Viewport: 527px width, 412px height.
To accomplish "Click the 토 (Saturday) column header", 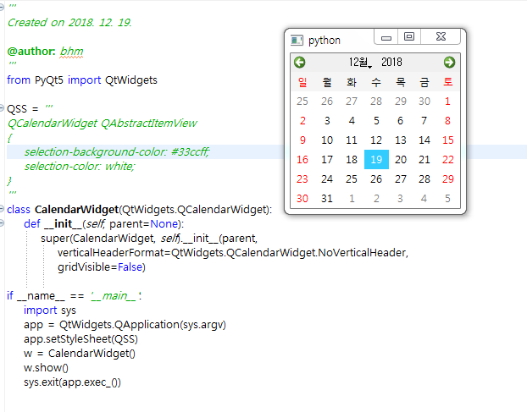I will coord(448,82).
